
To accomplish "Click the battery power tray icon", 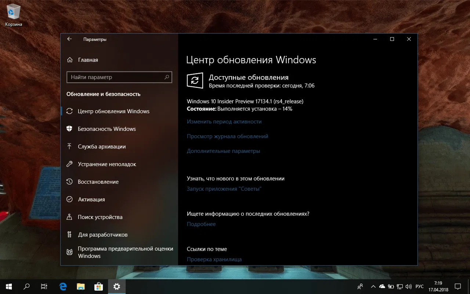I will point(391,286).
